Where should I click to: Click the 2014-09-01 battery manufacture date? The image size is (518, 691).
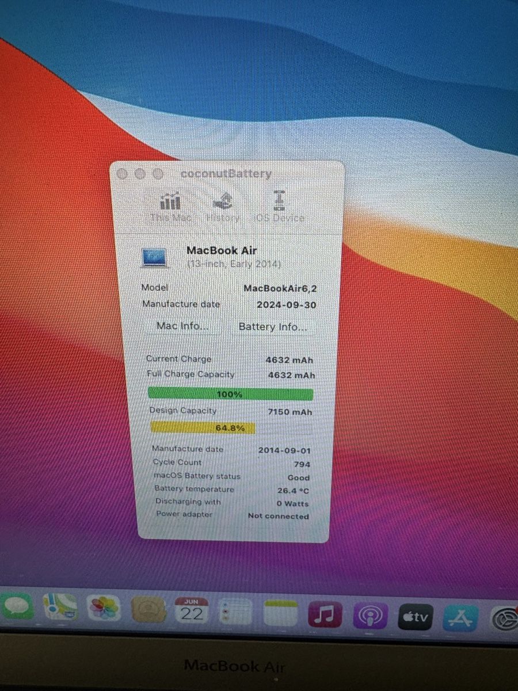pyautogui.click(x=284, y=450)
